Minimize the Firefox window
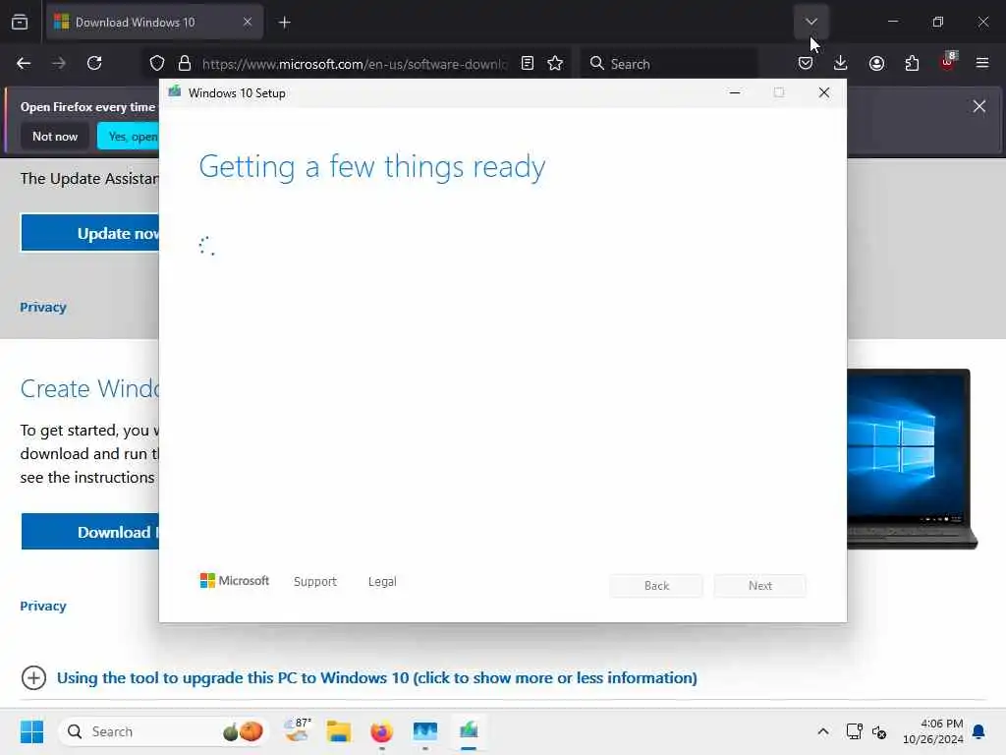Viewport: 1006px width, 755px height. 893,22
